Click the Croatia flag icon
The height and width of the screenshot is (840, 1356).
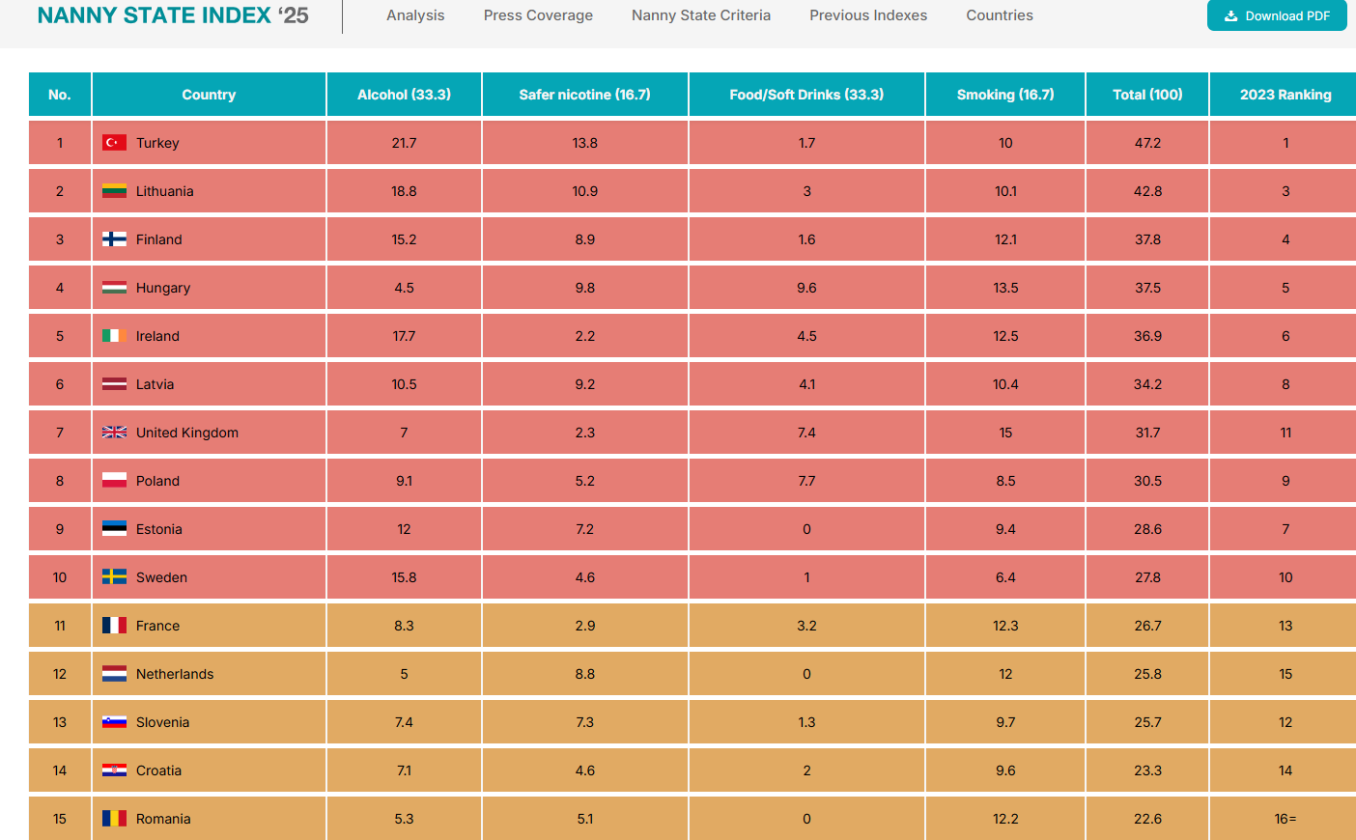[x=114, y=770]
